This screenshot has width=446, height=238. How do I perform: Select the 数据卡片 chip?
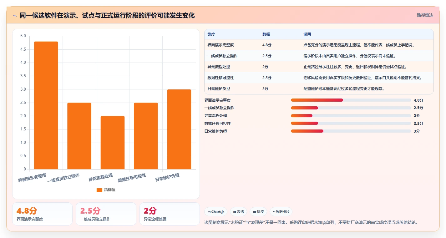(281, 212)
